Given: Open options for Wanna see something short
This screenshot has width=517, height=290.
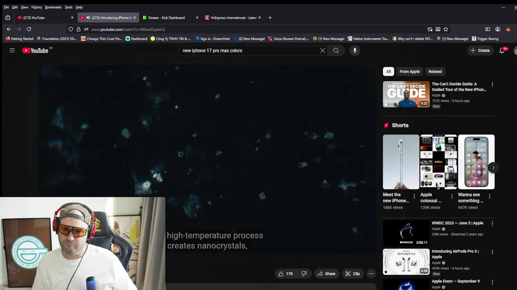Looking at the screenshot, I should click(x=490, y=197).
